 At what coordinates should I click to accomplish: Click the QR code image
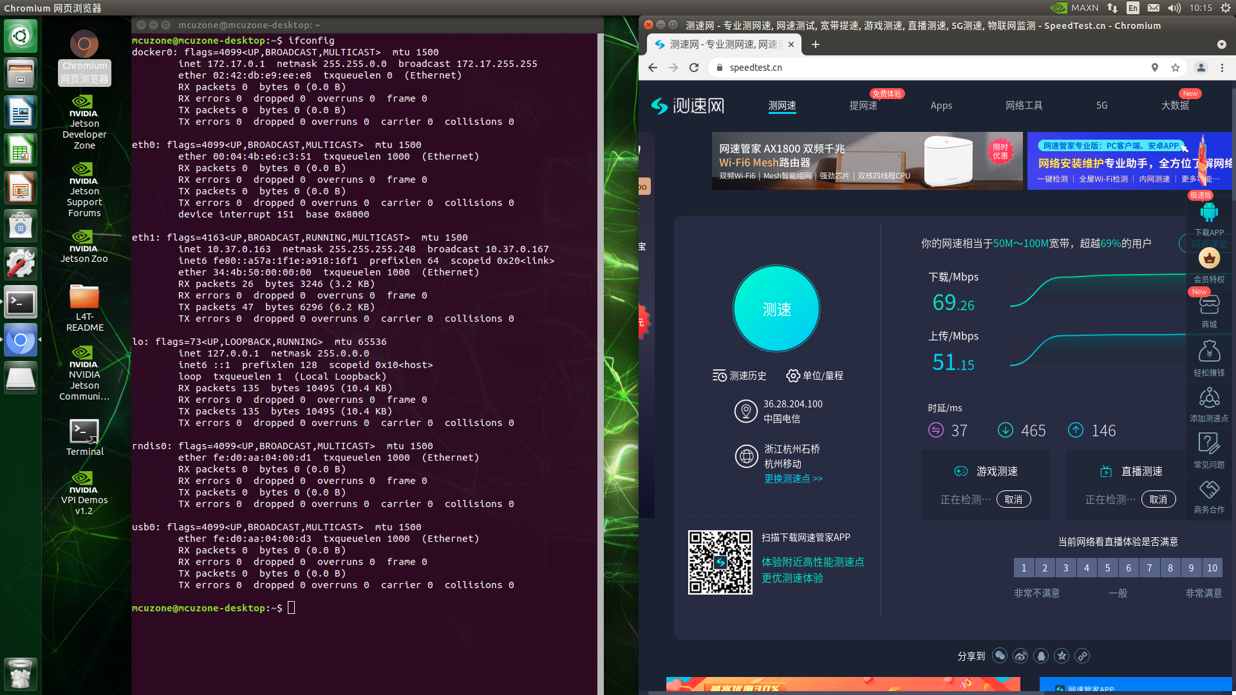tap(720, 562)
